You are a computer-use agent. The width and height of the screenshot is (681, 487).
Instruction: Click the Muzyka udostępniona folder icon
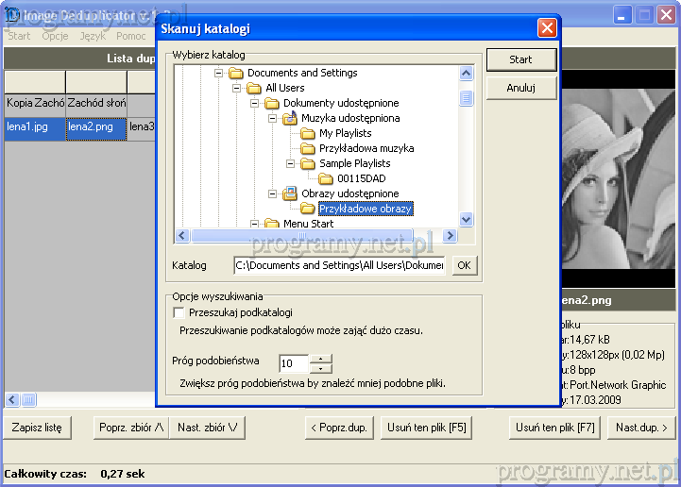coord(290,118)
